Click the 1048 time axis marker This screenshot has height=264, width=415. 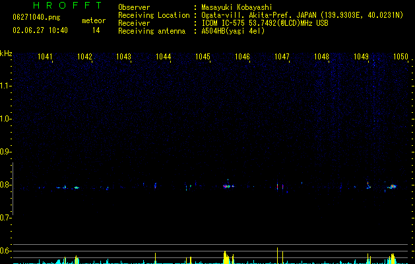[321, 56]
